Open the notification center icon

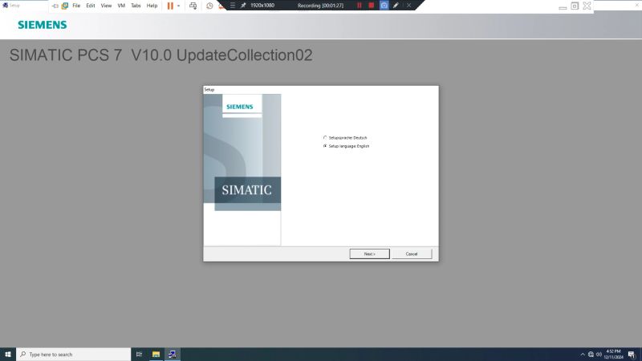pos(632,355)
